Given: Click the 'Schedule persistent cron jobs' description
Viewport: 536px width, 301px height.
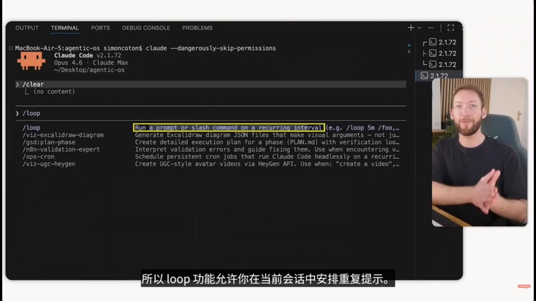Looking at the screenshot, I should (x=267, y=157).
